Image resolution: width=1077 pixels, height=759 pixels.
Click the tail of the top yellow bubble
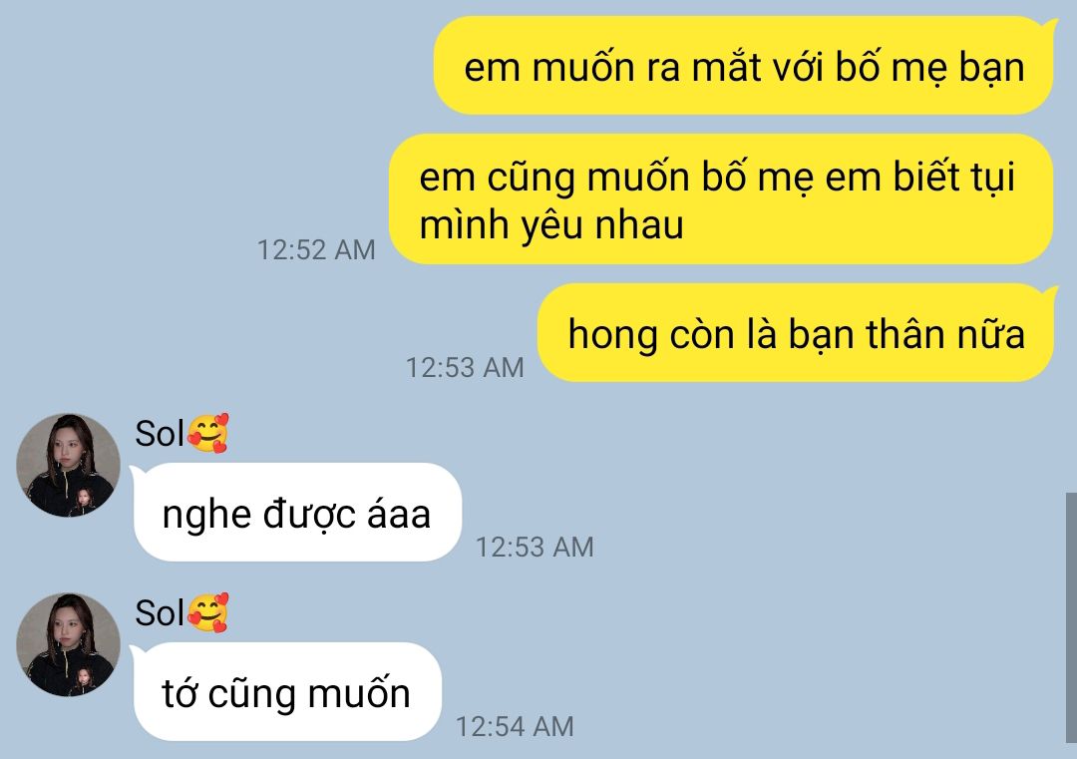[x=1049, y=27]
